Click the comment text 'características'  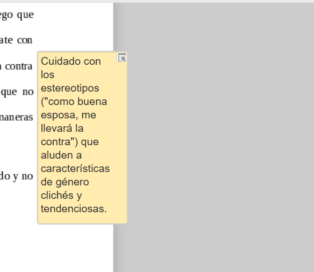76,169
